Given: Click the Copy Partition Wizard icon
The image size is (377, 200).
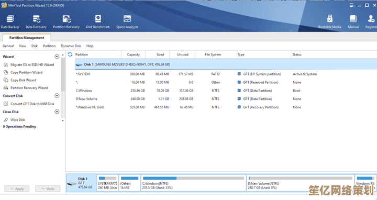Looking at the screenshot, I should [x=6, y=72].
